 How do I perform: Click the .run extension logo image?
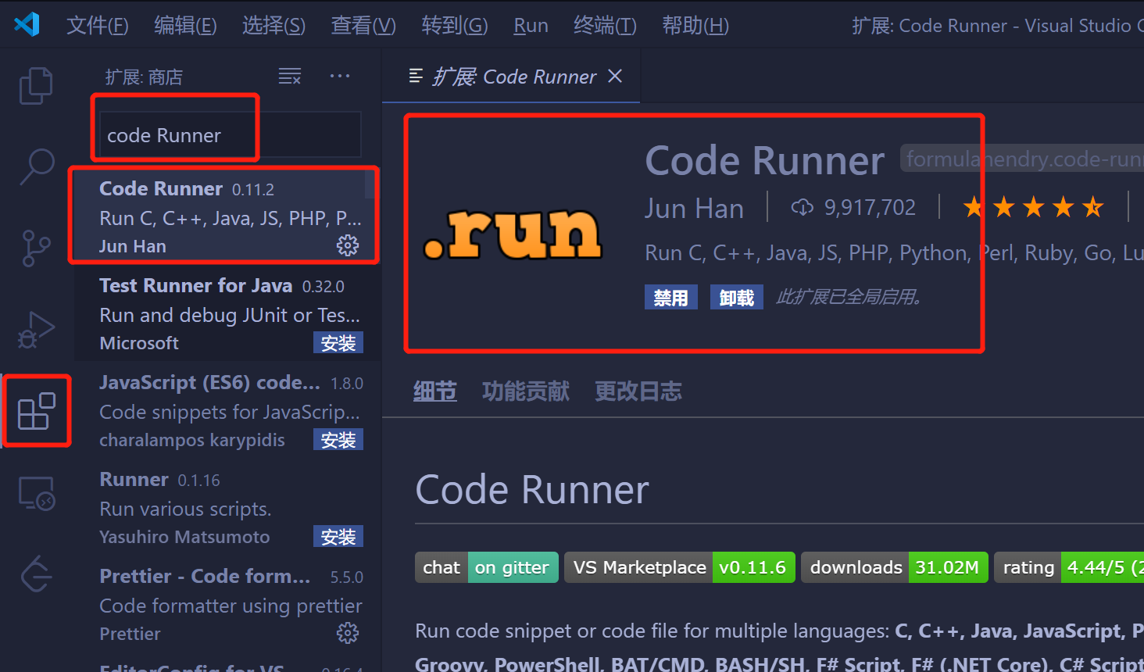click(x=513, y=234)
